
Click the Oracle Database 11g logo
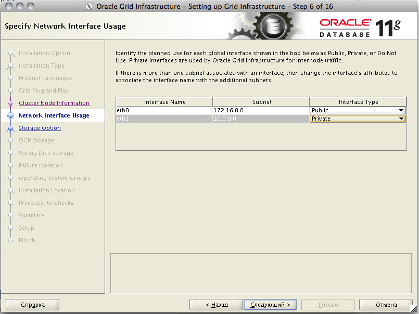tap(360, 27)
